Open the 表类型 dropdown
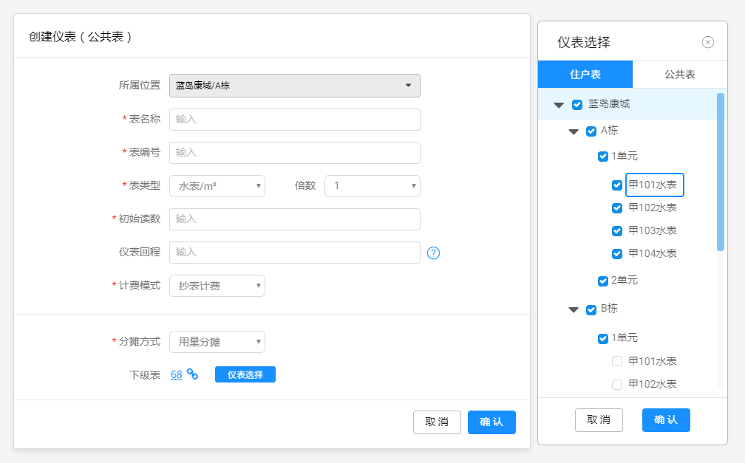Image resolution: width=745 pixels, height=463 pixels. click(217, 186)
